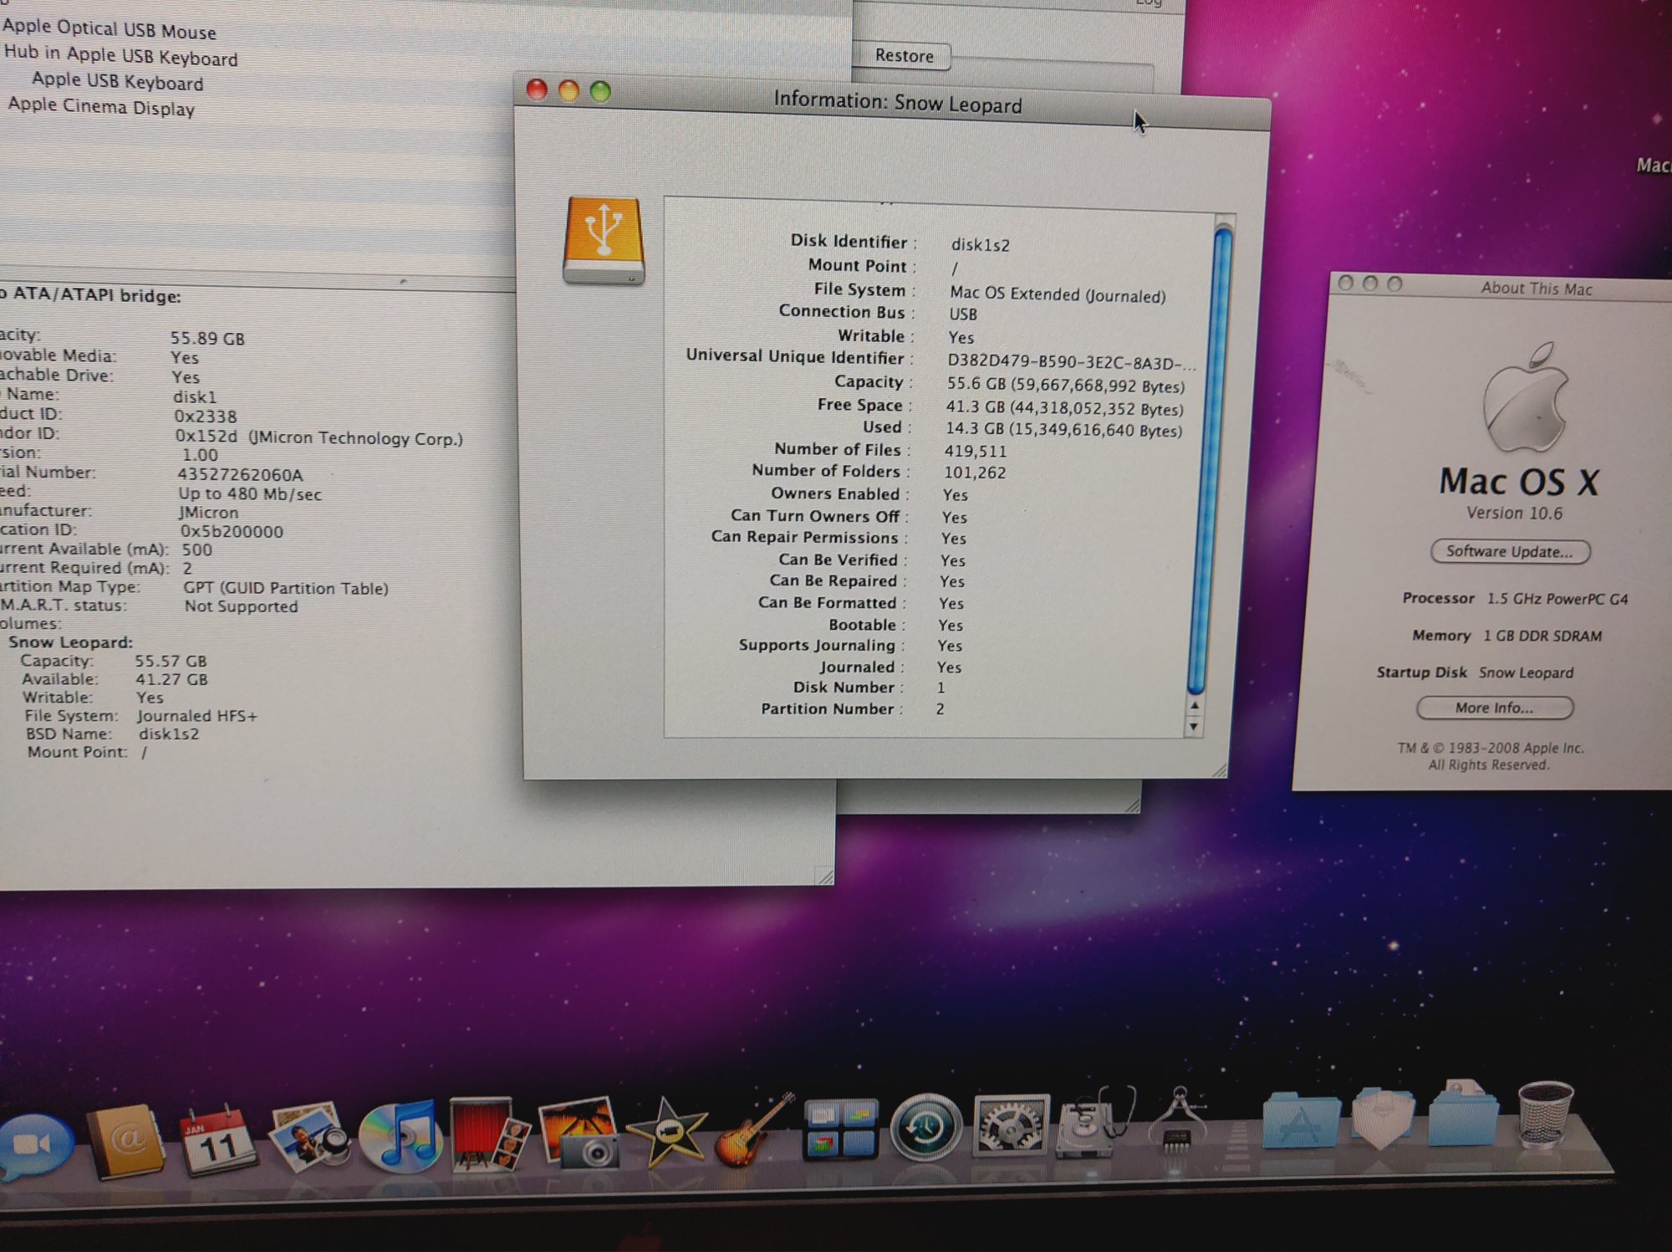The image size is (1672, 1252).
Task: Select Apple Cinema Display in device list
Action: 101,107
